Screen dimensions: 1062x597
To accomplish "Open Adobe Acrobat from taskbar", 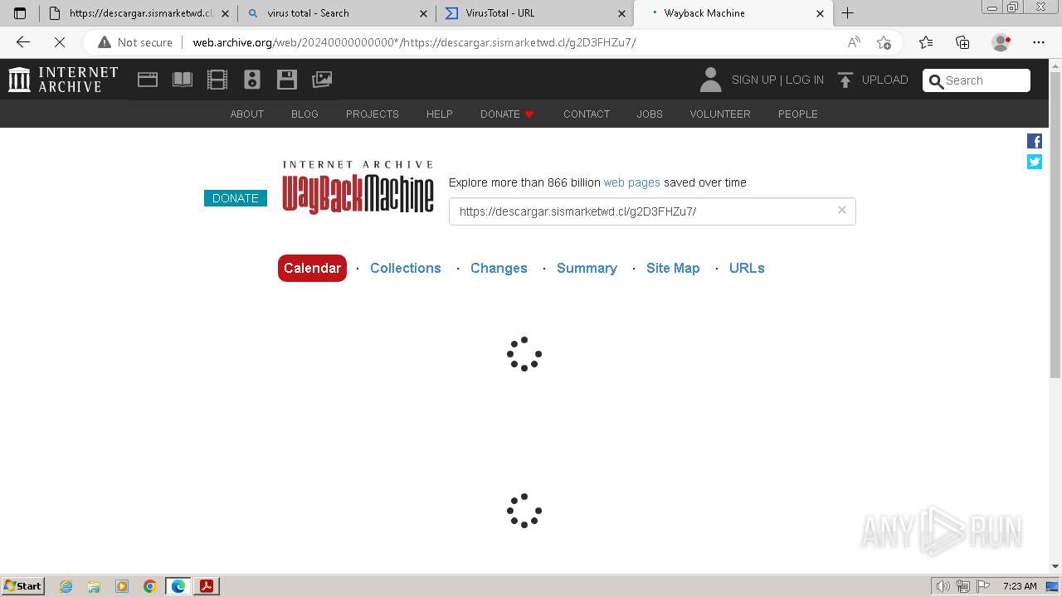I will [207, 586].
